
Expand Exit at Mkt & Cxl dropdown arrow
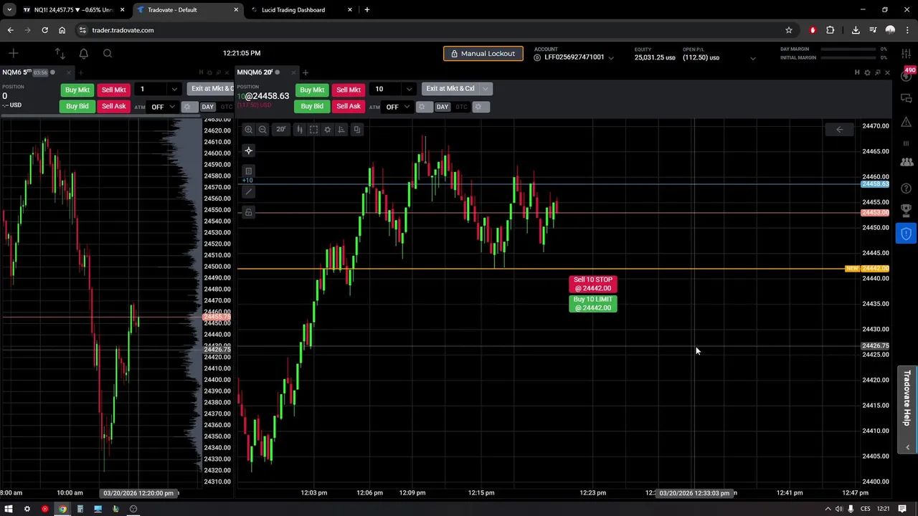point(486,89)
